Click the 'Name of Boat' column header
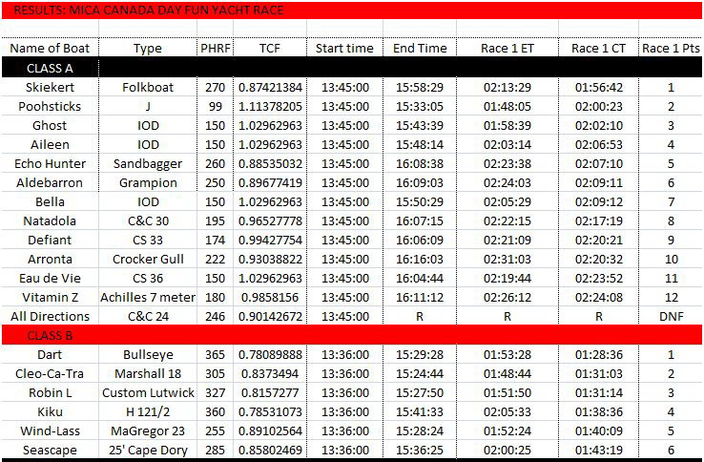 pyautogui.click(x=50, y=49)
